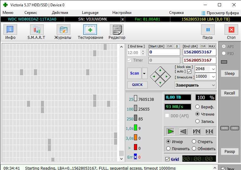The width and height of the screenshot is (241, 170).
Task: Click the up arrow of navigation diamond
Action: point(160,70)
